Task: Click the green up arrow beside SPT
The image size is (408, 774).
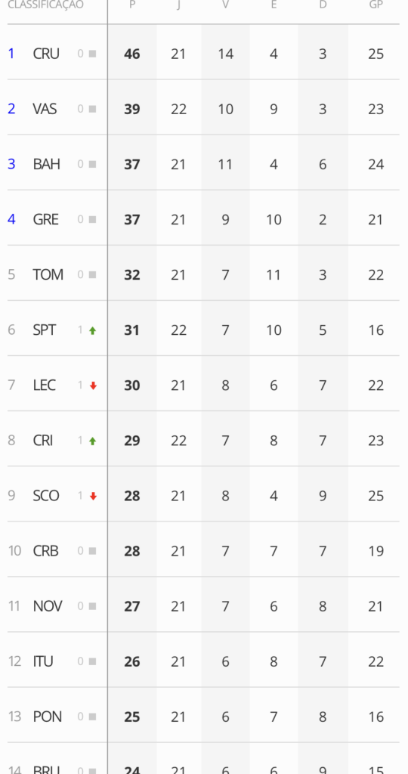Action: tap(92, 331)
